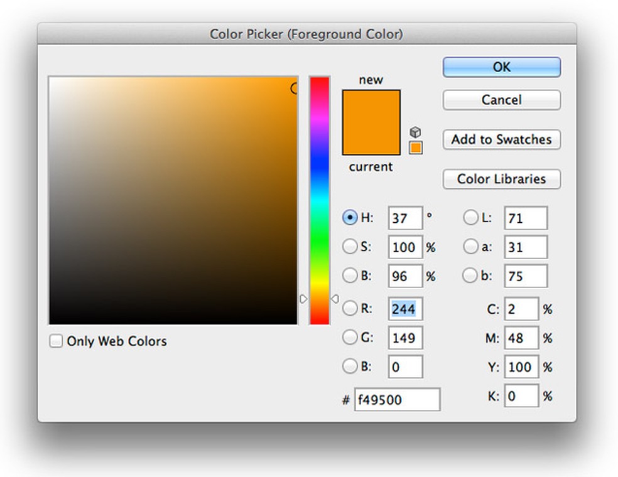Screen dimensions: 618x477
Task: Click Add to Swatches
Action: coord(501,139)
